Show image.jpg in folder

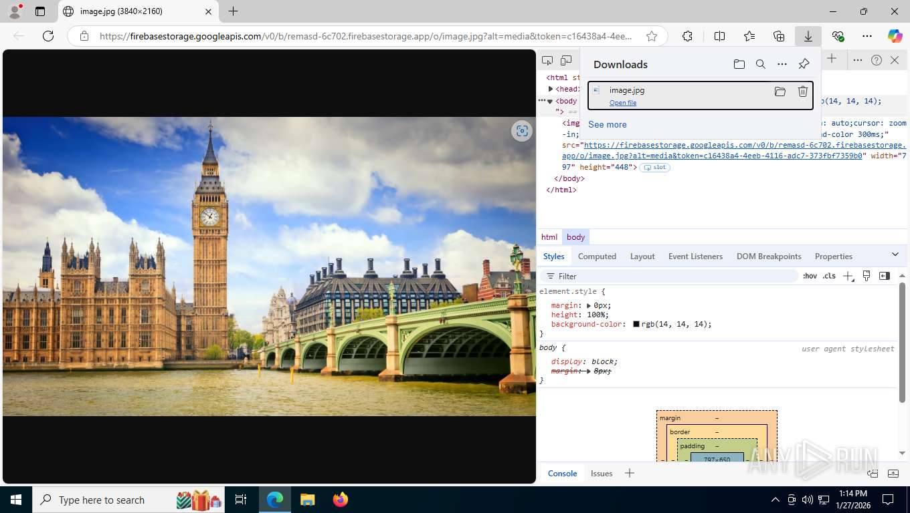(780, 92)
